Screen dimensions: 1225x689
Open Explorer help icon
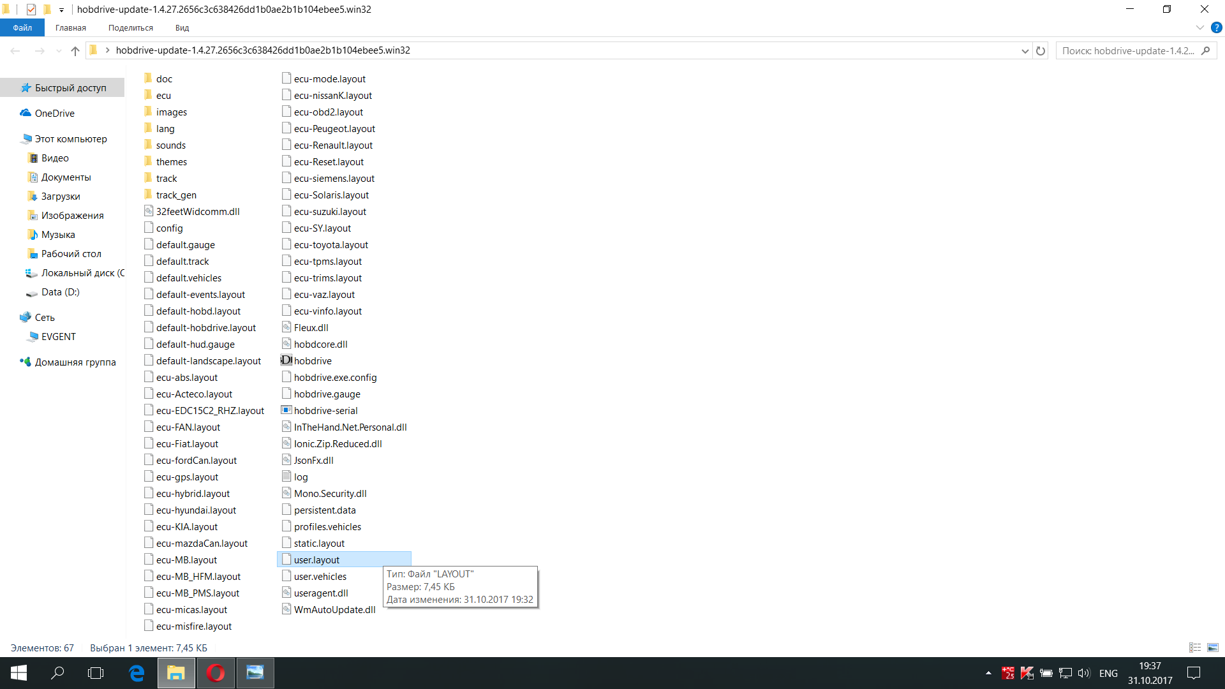pyautogui.click(x=1216, y=28)
